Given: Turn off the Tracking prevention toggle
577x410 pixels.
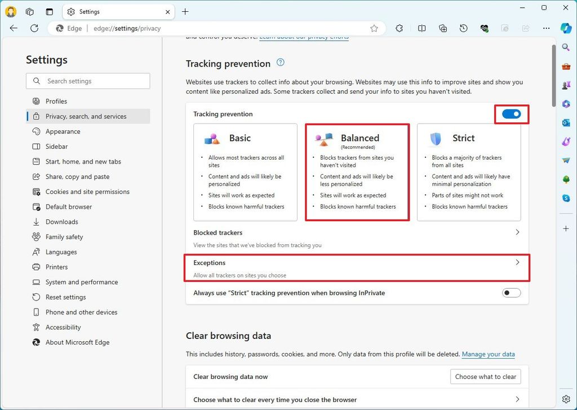Looking at the screenshot, I should (x=511, y=113).
